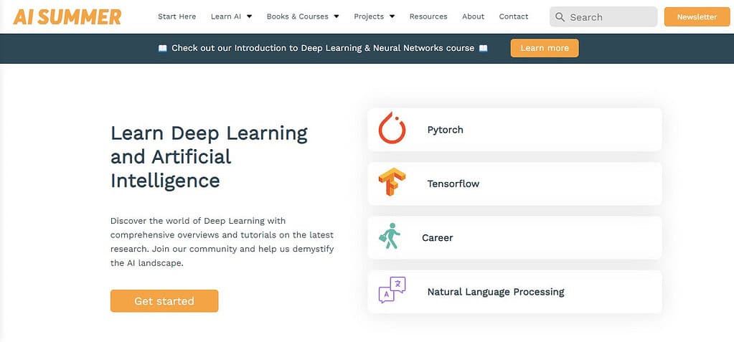Go to the Contact page
Image resolution: width=734 pixels, height=342 pixels.
[x=514, y=16]
